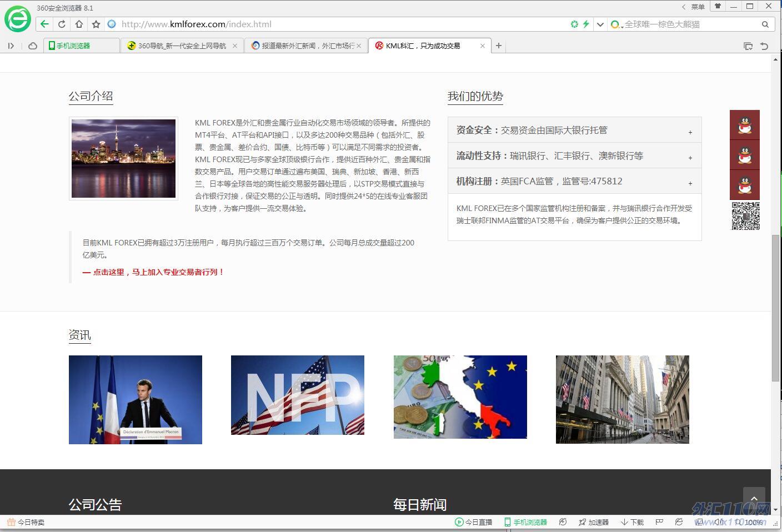This screenshot has width=782, height=532.
Task: Bookmark this page using the star icon
Action: (96, 24)
